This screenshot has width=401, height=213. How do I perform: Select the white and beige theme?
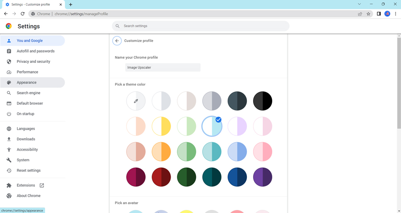tap(186, 101)
